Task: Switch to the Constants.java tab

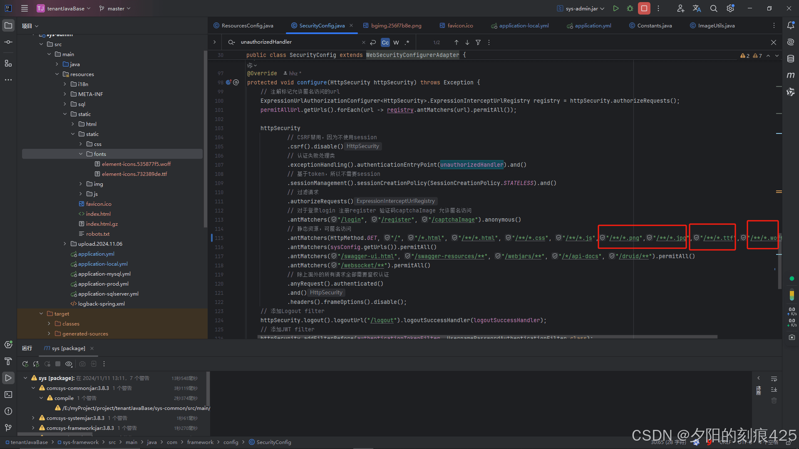Action: click(654, 25)
